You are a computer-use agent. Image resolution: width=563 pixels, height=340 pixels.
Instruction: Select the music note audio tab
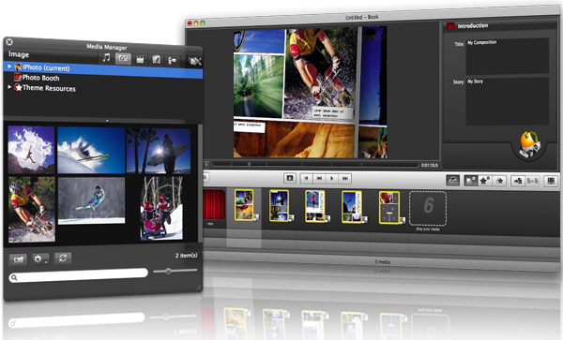click(x=106, y=58)
